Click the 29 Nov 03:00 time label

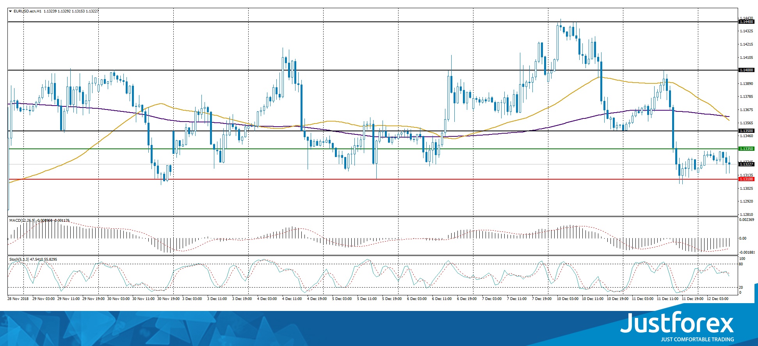(x=43, y=299)
